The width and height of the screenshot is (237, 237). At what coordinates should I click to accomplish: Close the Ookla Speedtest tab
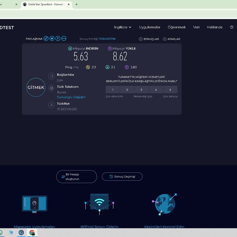(69, 4)
